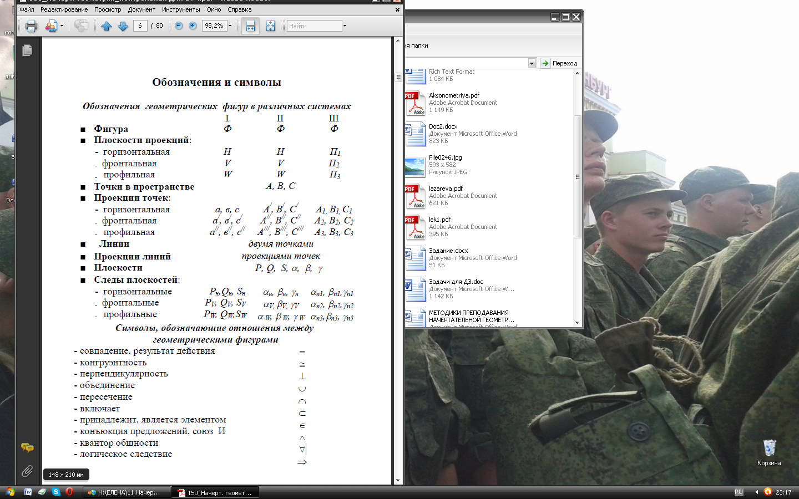This screenshot has width=799, height=499.
Task: Open the Корзина recycle bin
Action: (769, 452)
